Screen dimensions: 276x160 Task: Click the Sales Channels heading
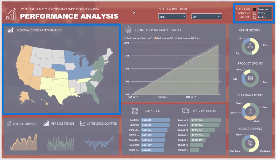point(250,129)
